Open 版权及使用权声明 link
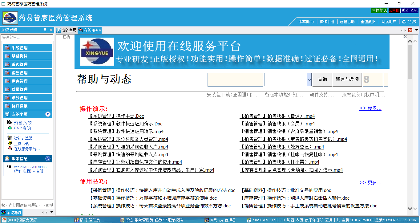This screenshot has width=420, height=224. [x=364, y=95]
